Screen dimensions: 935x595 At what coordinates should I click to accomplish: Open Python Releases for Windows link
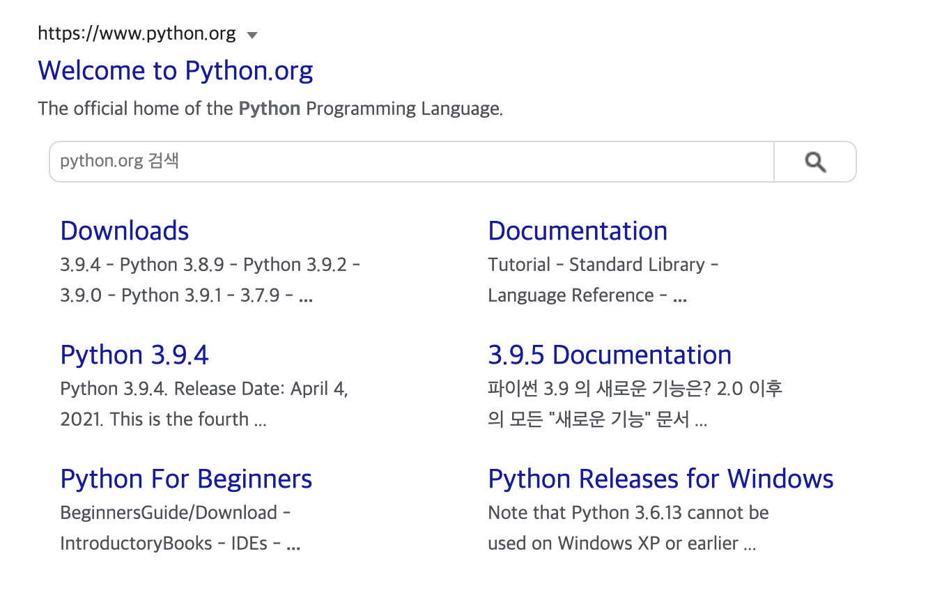[x=660, y=479]
